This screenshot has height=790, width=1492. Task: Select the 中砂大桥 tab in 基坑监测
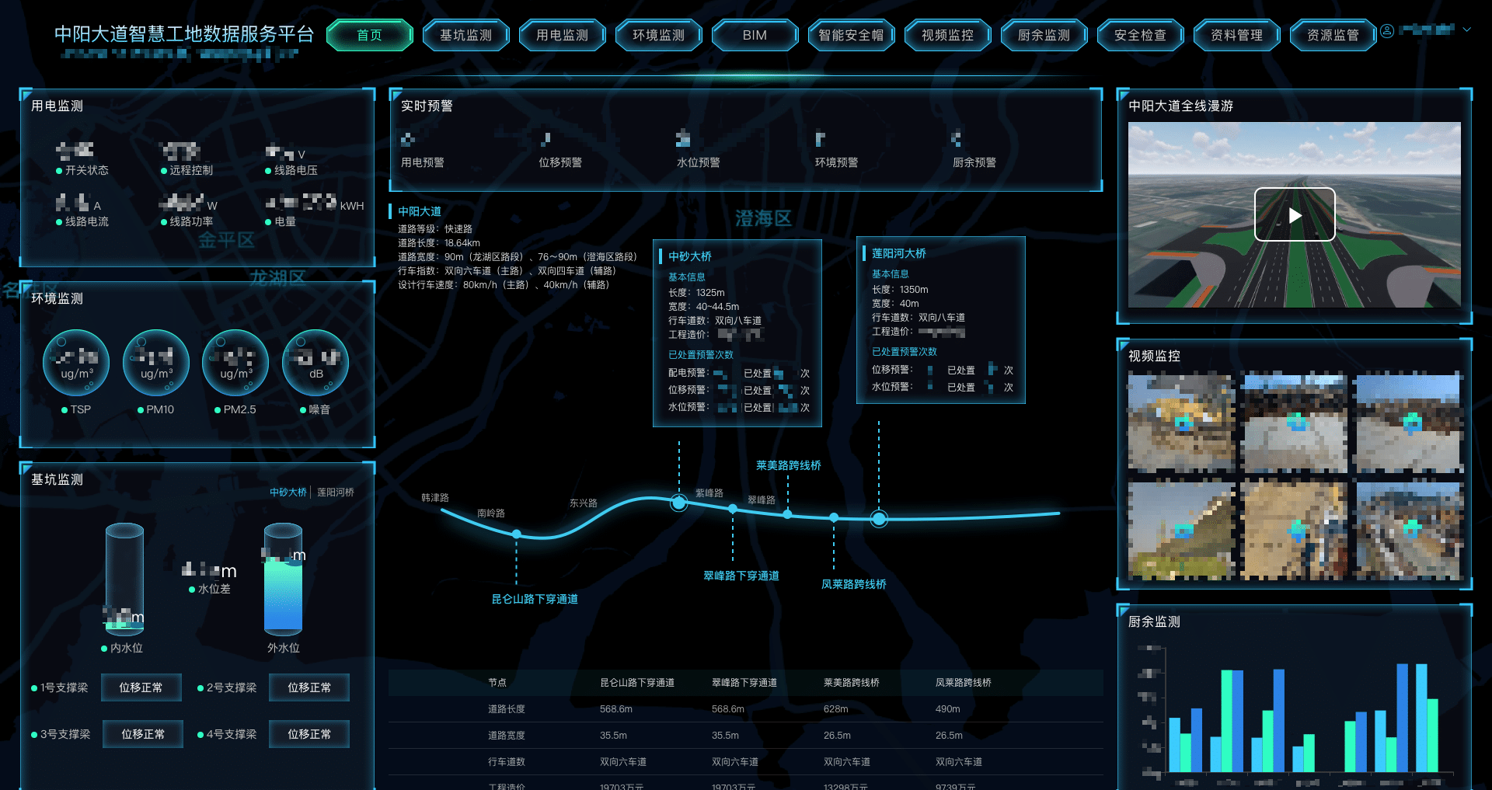pyautogui.click(x=288, y=492)
